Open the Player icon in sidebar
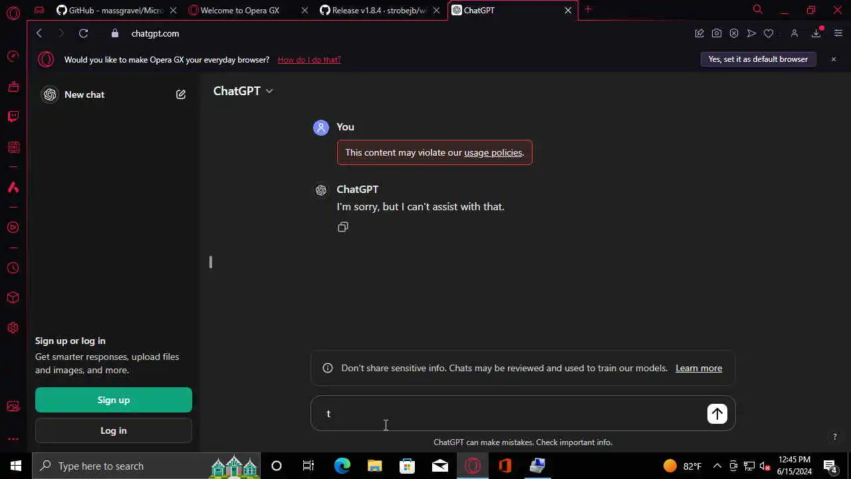Viewport: 851px width, 479px height. [x=13, y=228]
